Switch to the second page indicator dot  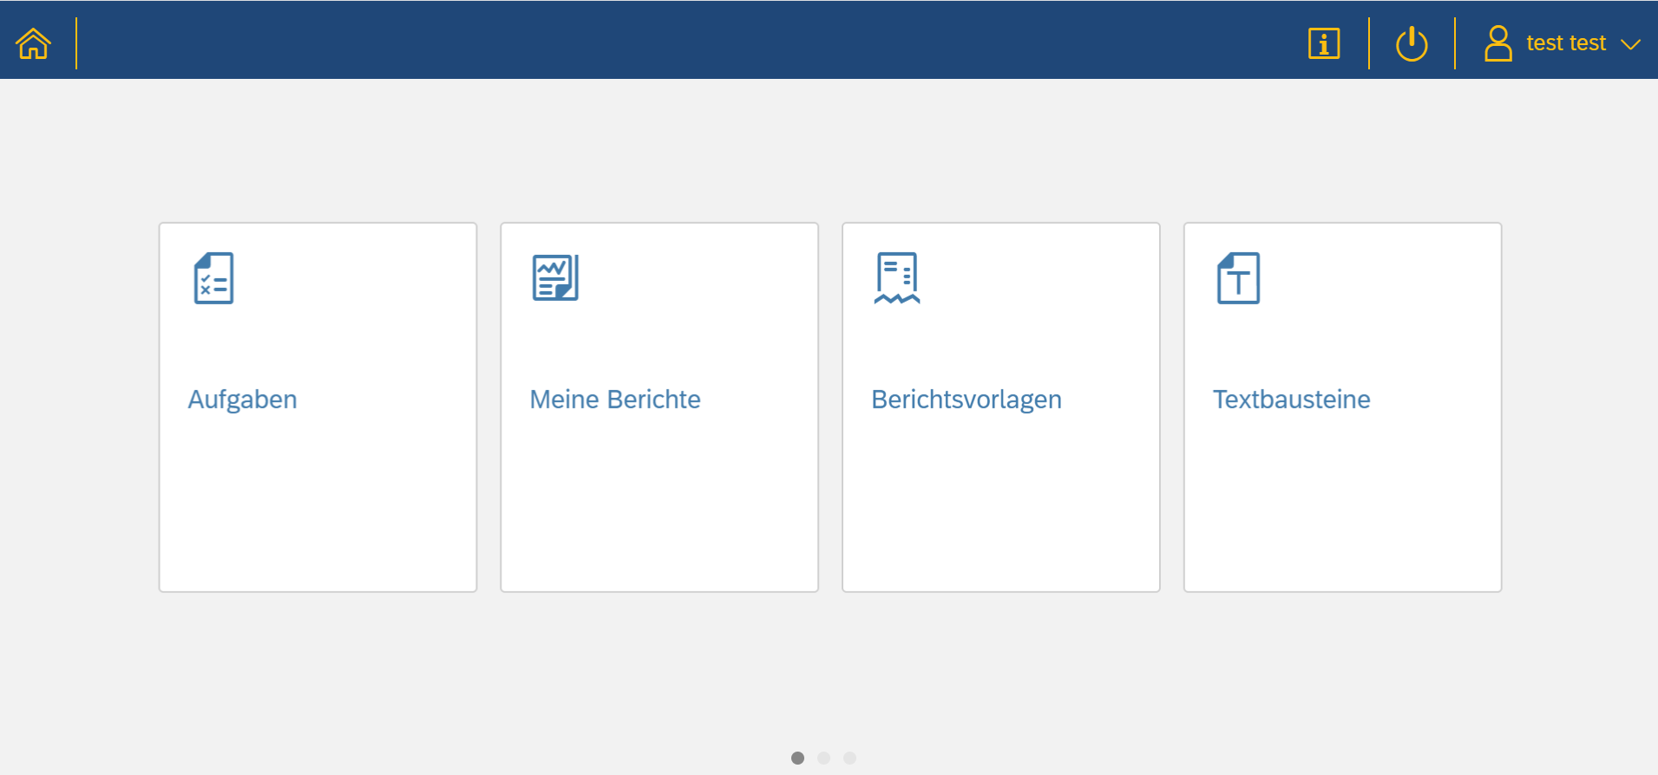(x=823, y=758)
